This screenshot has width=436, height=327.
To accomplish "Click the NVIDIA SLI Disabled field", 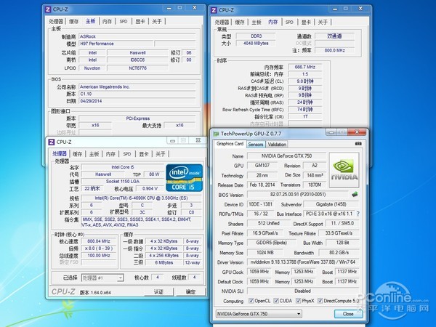I will tap(303, 291).
